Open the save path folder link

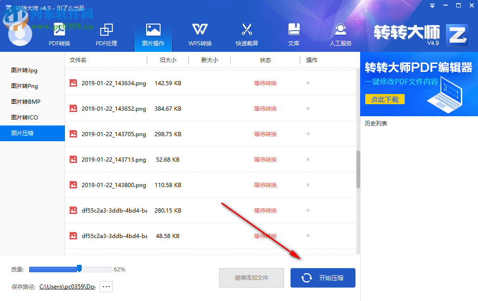coord(67,286)
